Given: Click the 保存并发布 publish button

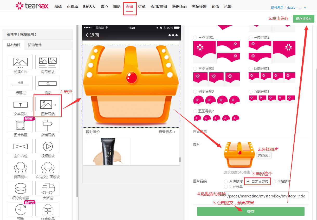Looking at the screenshot, I should tap(303, 19).
